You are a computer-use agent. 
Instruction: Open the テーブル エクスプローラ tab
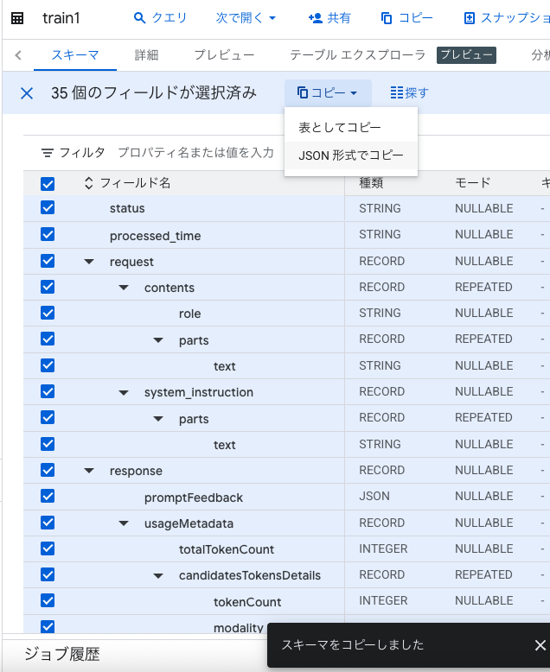click(x=358, y=55)
